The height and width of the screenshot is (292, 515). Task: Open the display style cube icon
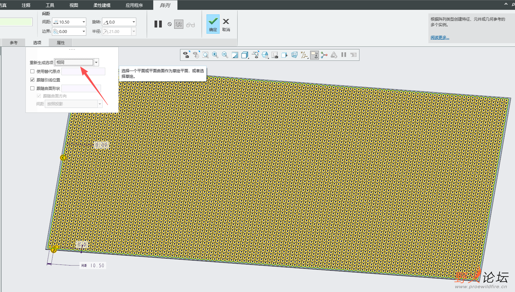(x=245, y=55)
